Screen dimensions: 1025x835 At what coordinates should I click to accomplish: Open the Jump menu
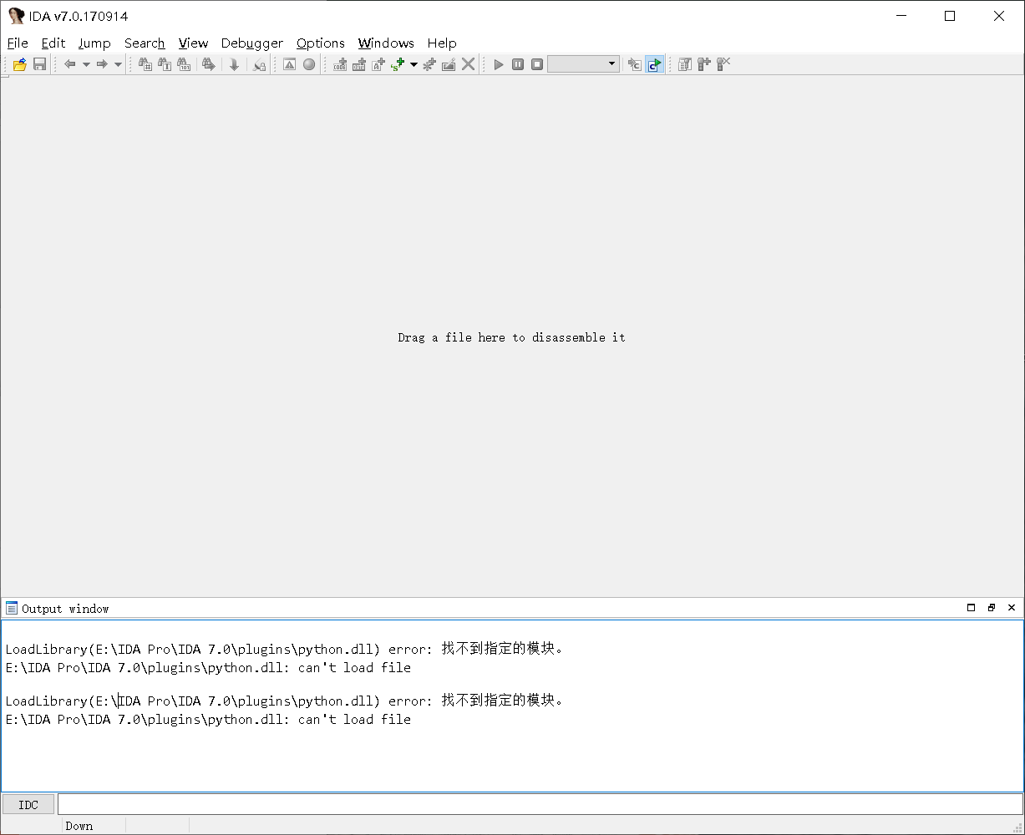(x=94, y=43)
